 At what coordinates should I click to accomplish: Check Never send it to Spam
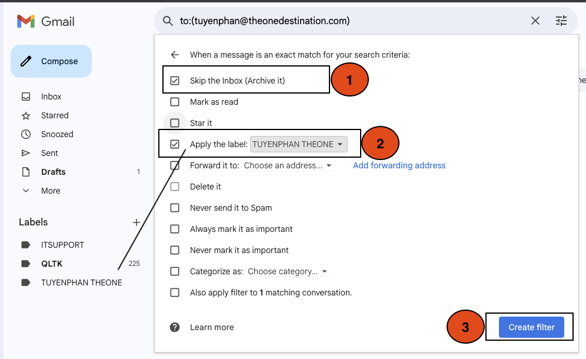coord(175,208)
